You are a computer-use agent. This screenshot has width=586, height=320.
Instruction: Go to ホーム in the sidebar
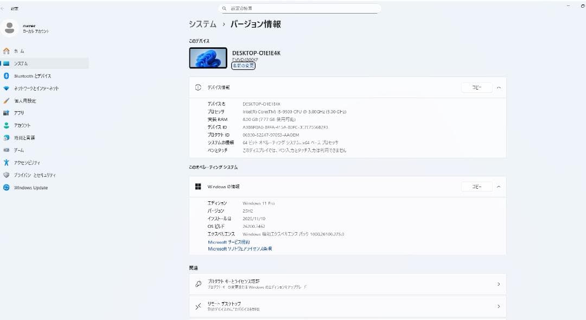(x=20, y=50)
